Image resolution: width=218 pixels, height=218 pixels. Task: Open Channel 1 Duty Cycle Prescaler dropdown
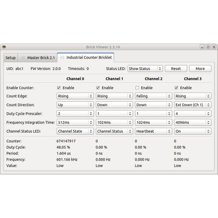click(114, 114)
